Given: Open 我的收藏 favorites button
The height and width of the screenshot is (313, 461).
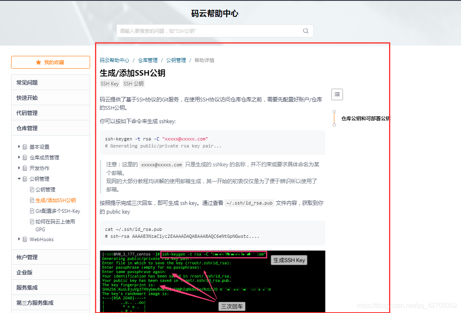Looking at the screenshot, I should 51,62.
